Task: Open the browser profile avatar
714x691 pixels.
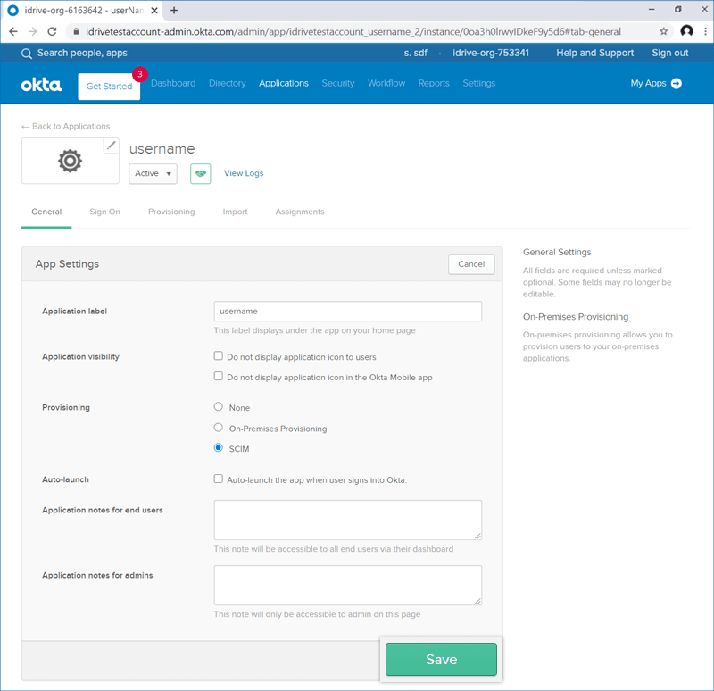Action: (686, 31)
